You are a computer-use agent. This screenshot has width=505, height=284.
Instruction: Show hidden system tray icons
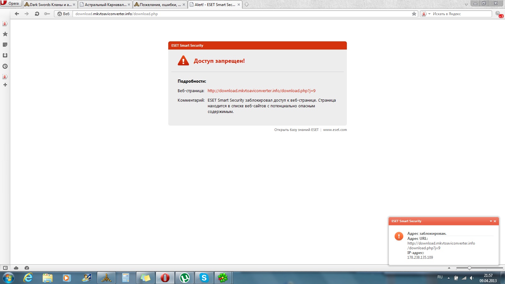tap(449, 278)
